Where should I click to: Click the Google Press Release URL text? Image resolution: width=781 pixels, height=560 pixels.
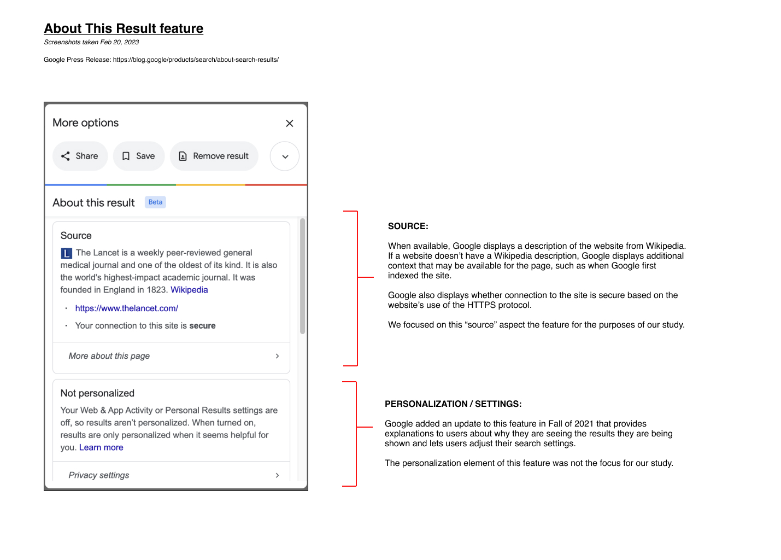196,60
